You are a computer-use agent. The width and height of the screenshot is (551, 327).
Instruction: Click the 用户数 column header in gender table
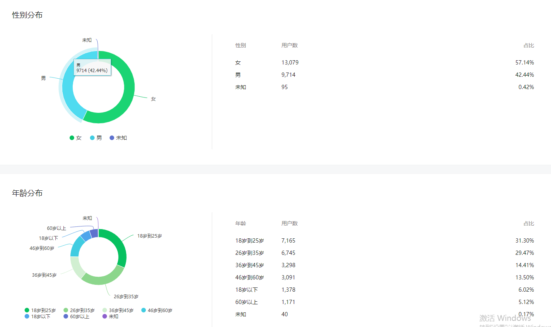coord(290,45)
